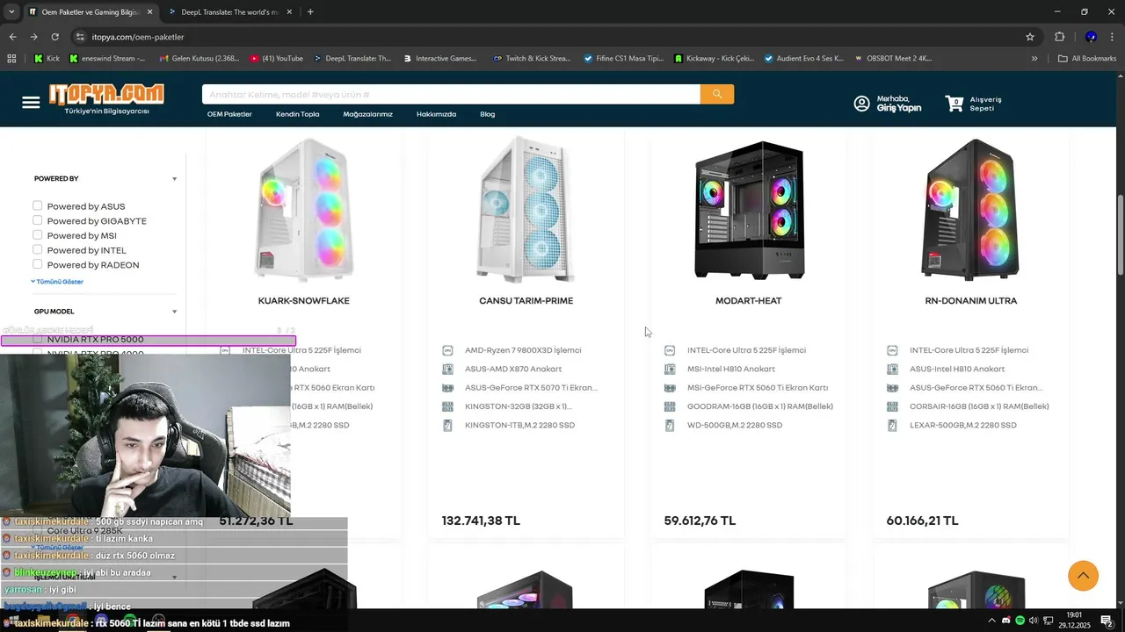Check the Powered by MSI filter

38,235
